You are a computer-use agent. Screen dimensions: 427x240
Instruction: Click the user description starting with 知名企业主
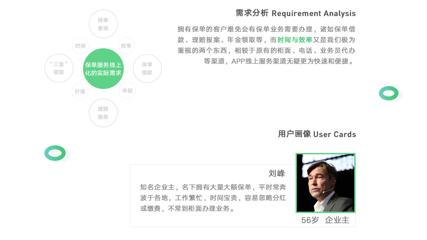click(213, 198)
